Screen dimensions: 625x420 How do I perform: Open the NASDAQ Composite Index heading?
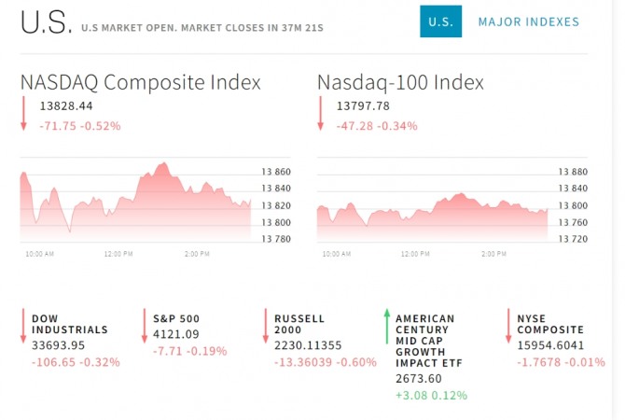click(140, 82)
